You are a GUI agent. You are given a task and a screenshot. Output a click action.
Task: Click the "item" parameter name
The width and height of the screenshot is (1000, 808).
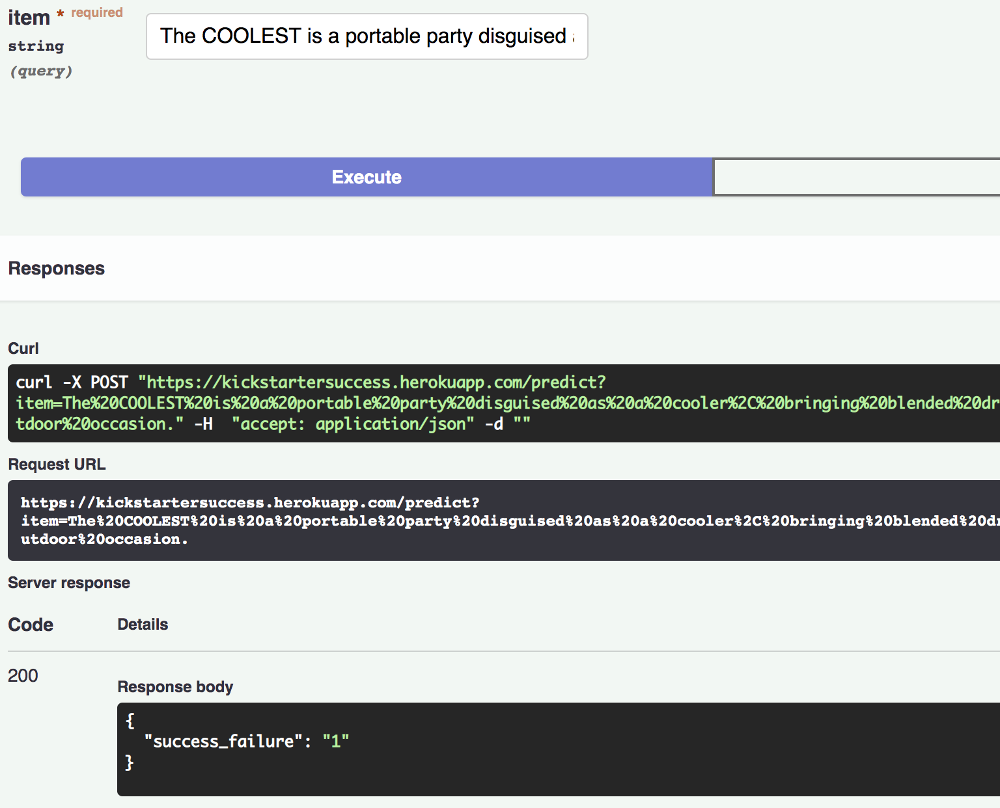click(x=29, y=18)
